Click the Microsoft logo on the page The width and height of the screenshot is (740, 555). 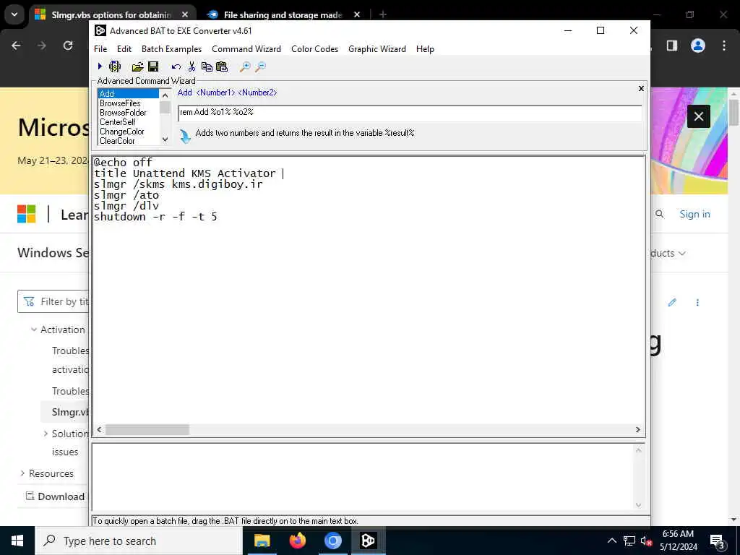point(27,214)
